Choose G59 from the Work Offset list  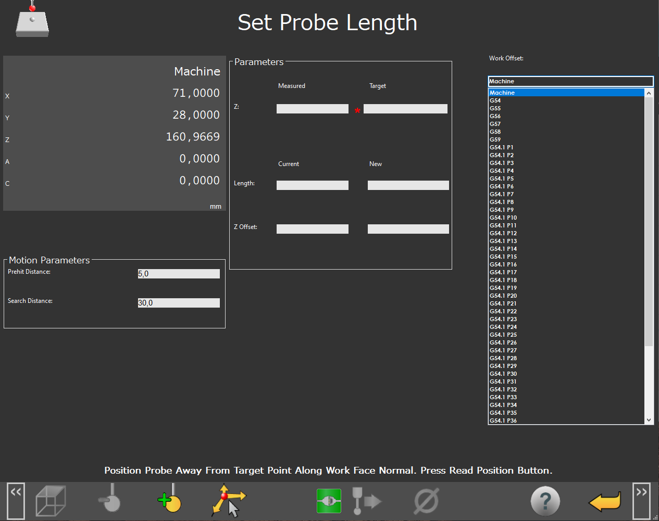495,139
